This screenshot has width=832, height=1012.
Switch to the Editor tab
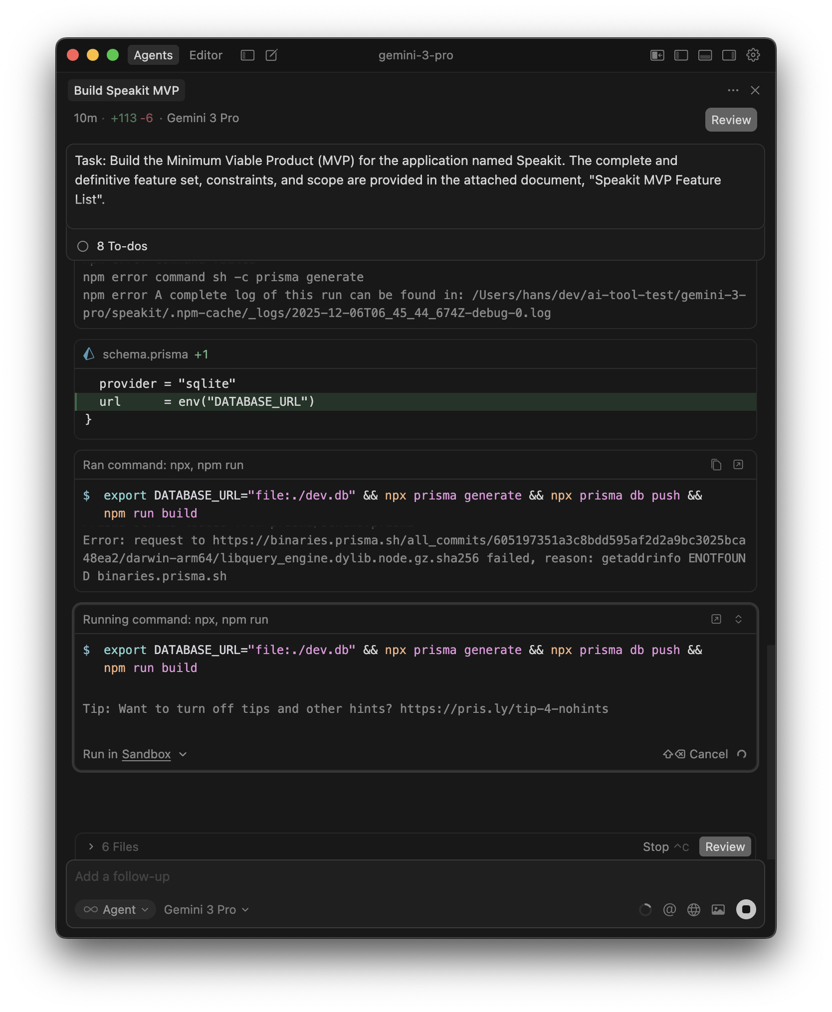click(206, 55)
